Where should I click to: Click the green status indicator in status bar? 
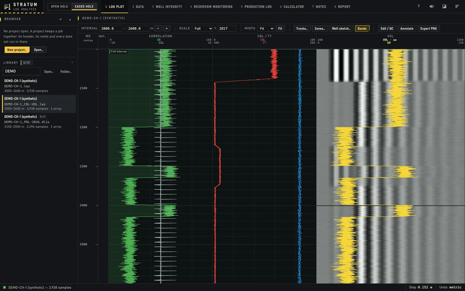tap(4, 288)
